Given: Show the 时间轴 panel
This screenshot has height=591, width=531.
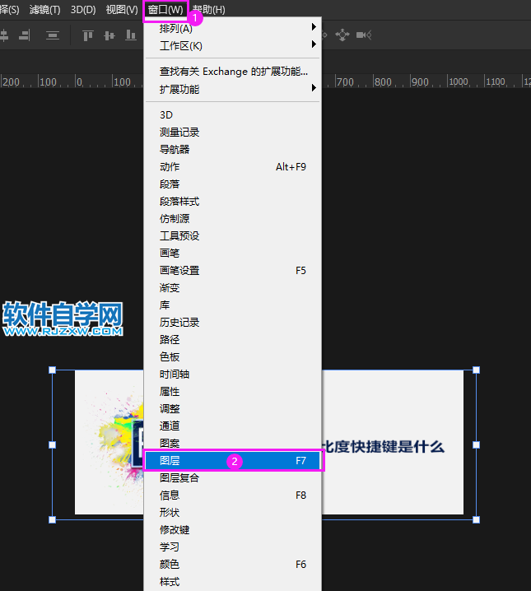Looking at the screenshot, I should pyautogui.click(x=232, y=375).
